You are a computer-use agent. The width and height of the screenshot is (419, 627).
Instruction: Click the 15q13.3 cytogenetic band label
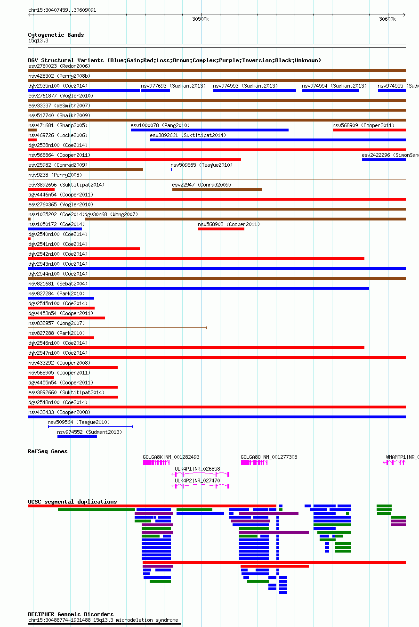pyautogui.click(x=38, y=41)
